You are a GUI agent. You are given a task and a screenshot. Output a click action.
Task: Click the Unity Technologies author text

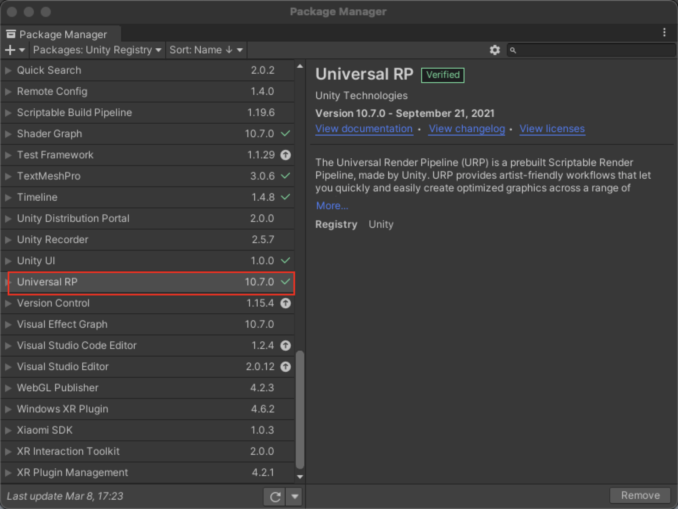(361, 96)
